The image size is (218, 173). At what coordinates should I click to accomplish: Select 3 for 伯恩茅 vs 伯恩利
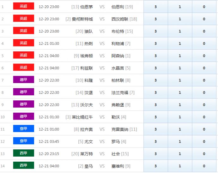pos(156,7)
